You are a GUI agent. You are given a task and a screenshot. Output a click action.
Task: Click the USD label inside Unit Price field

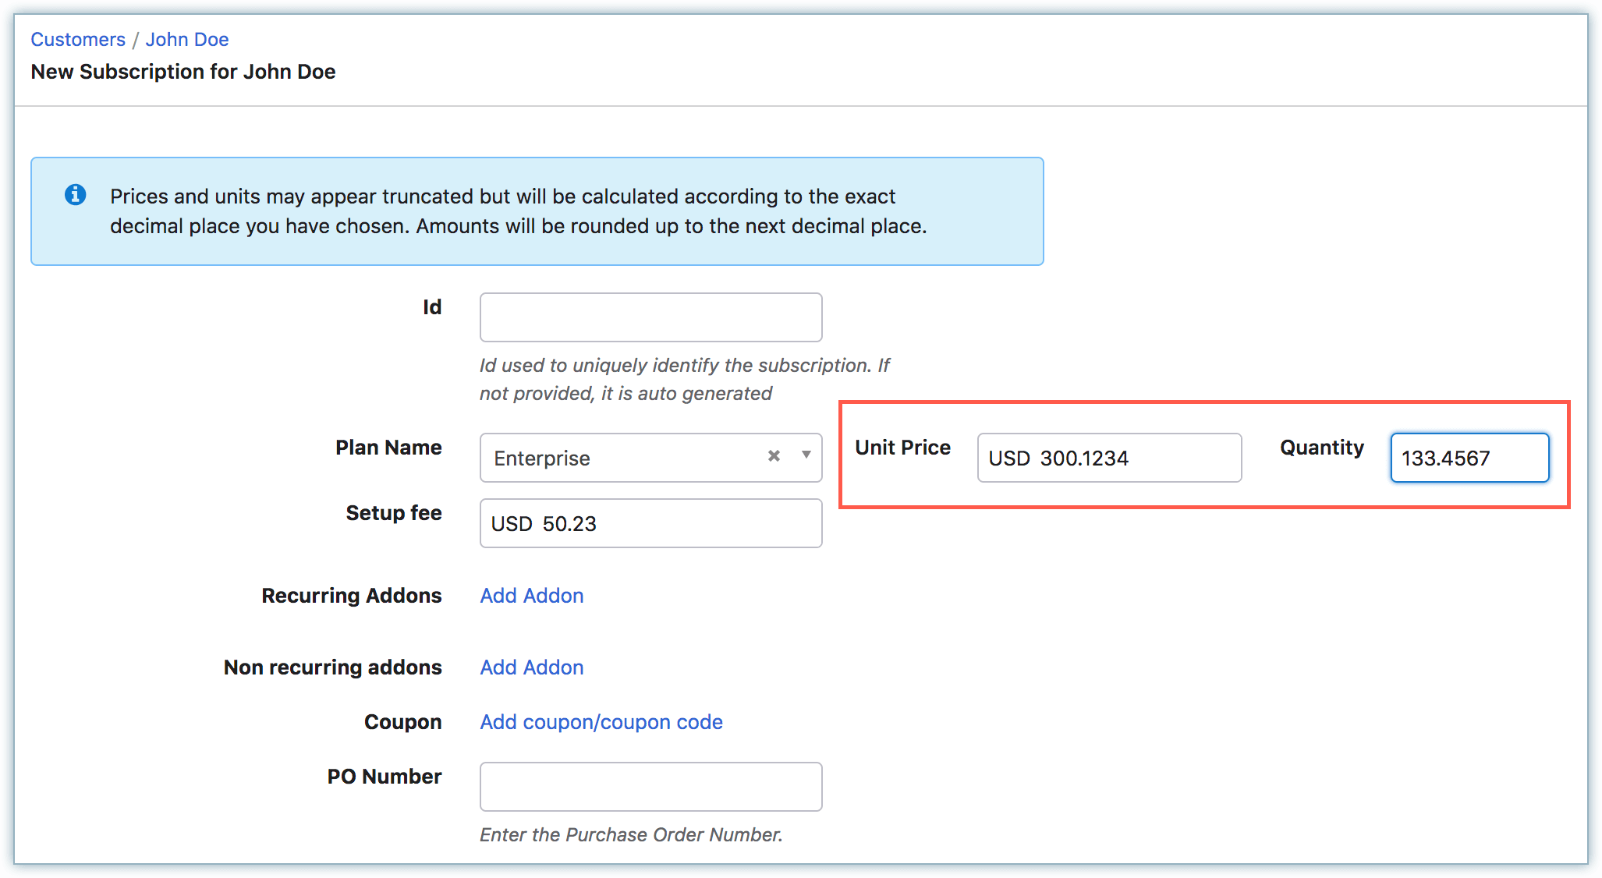(1008, 458)
